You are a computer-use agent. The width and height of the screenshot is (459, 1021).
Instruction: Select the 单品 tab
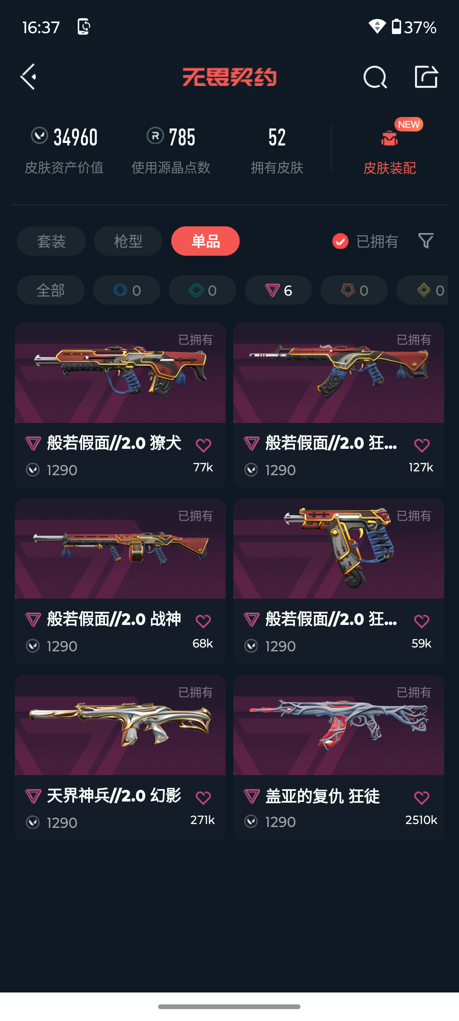(x=205, y=241)
